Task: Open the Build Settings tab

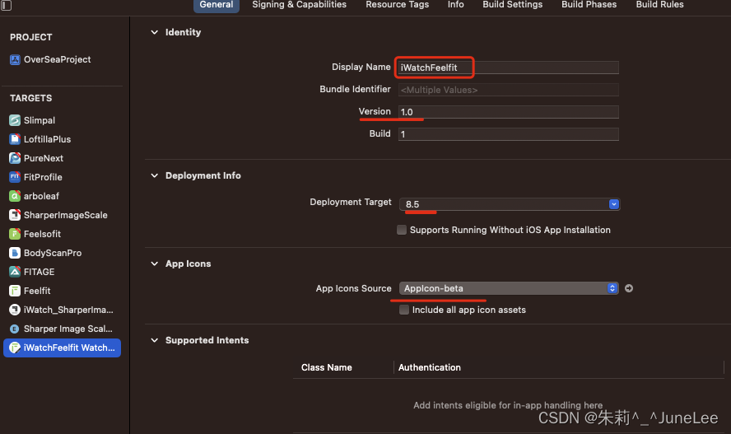Action: (x=512, y=5)
